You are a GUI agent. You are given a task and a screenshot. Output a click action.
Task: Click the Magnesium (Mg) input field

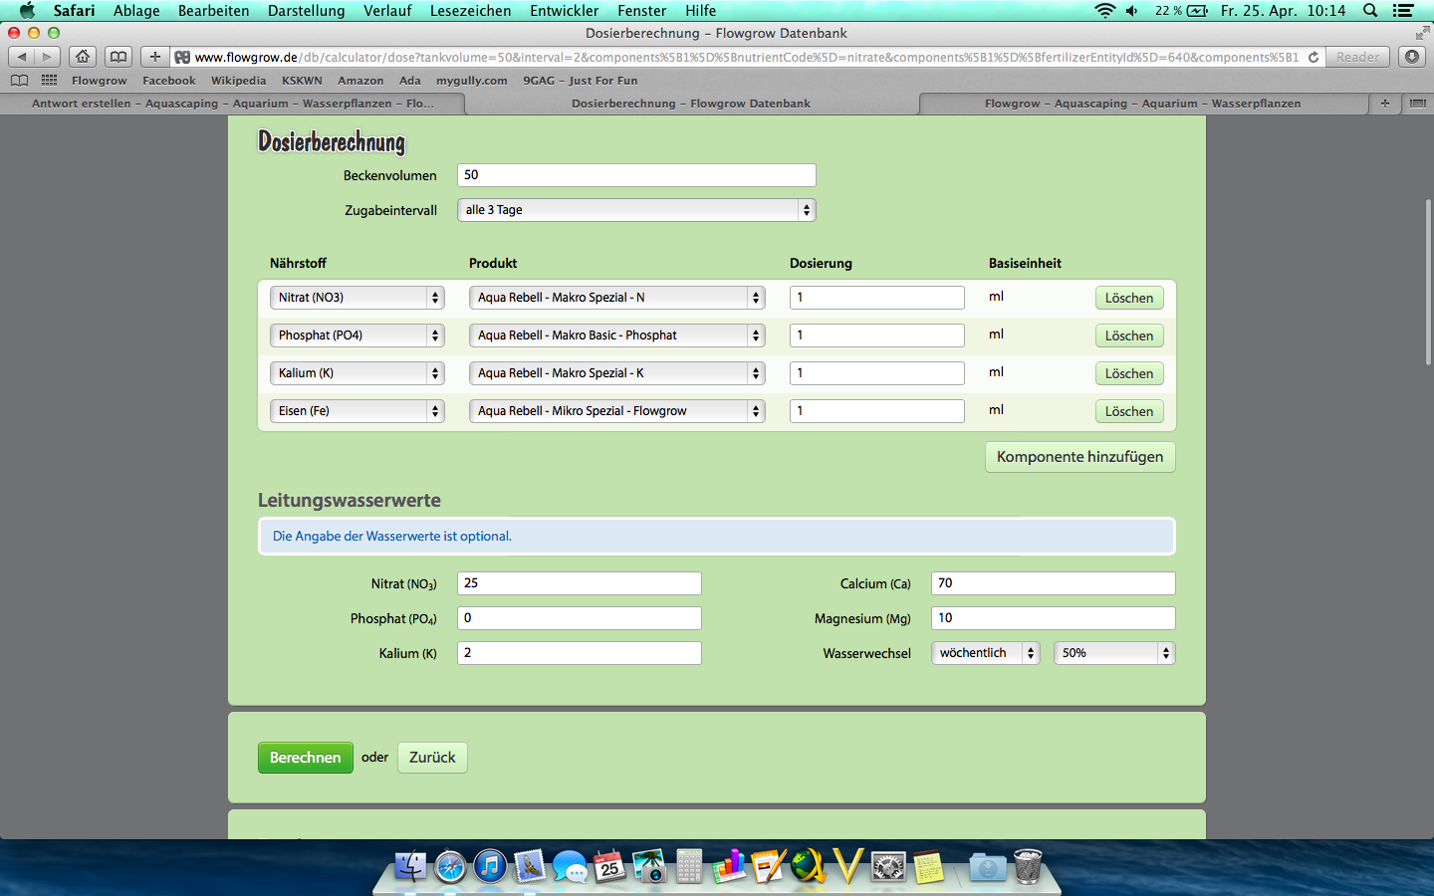point(1053,618)
